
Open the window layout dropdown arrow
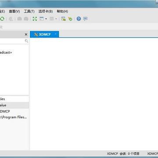point(46,19)
